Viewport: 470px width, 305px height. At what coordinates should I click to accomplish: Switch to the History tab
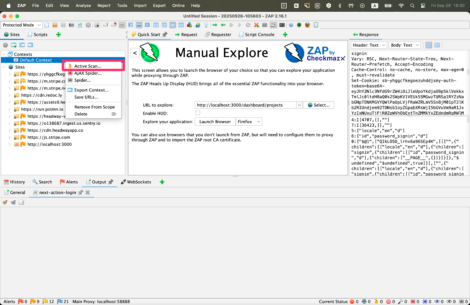coord(14,182)
